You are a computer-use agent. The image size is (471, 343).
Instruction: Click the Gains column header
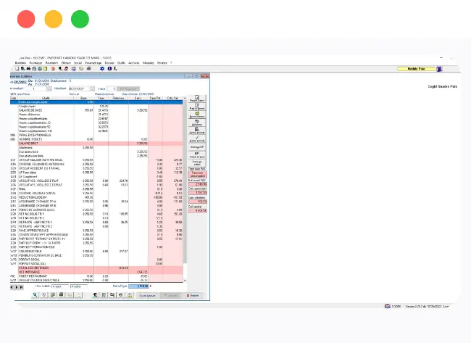pyautogui.click(x=138, y=98)
